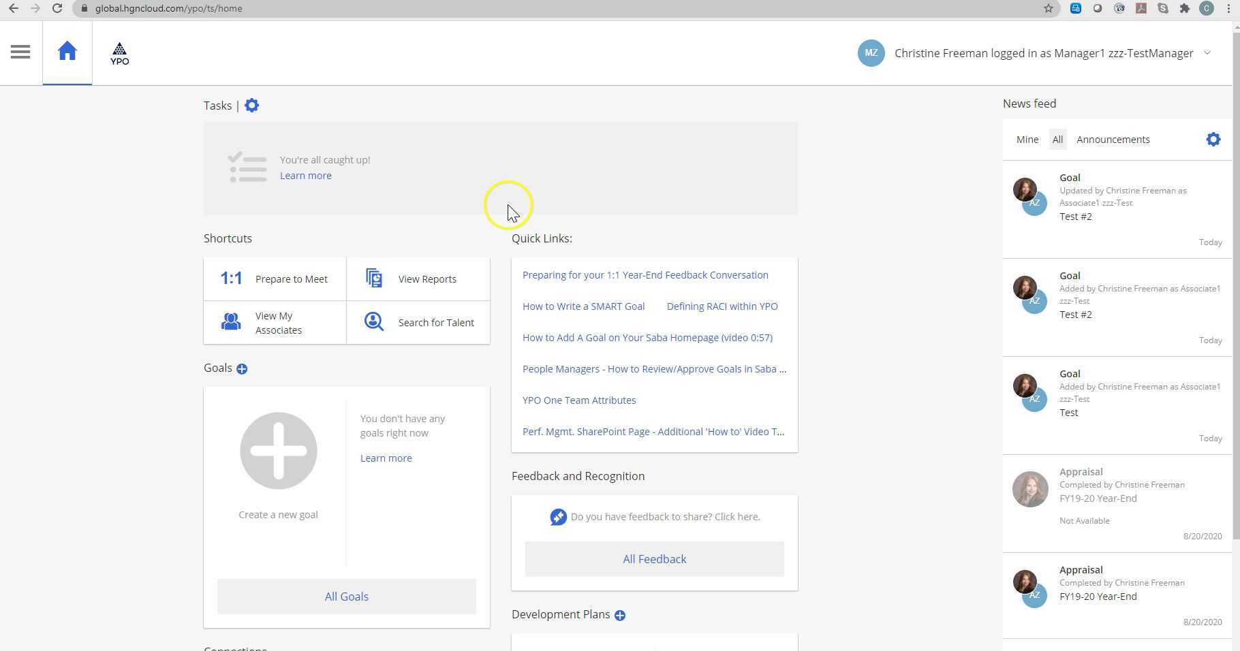The image size is (1240, 651).
Task: Click the Home tab icon
Action: pyautogui.click(x=67, y=50)
